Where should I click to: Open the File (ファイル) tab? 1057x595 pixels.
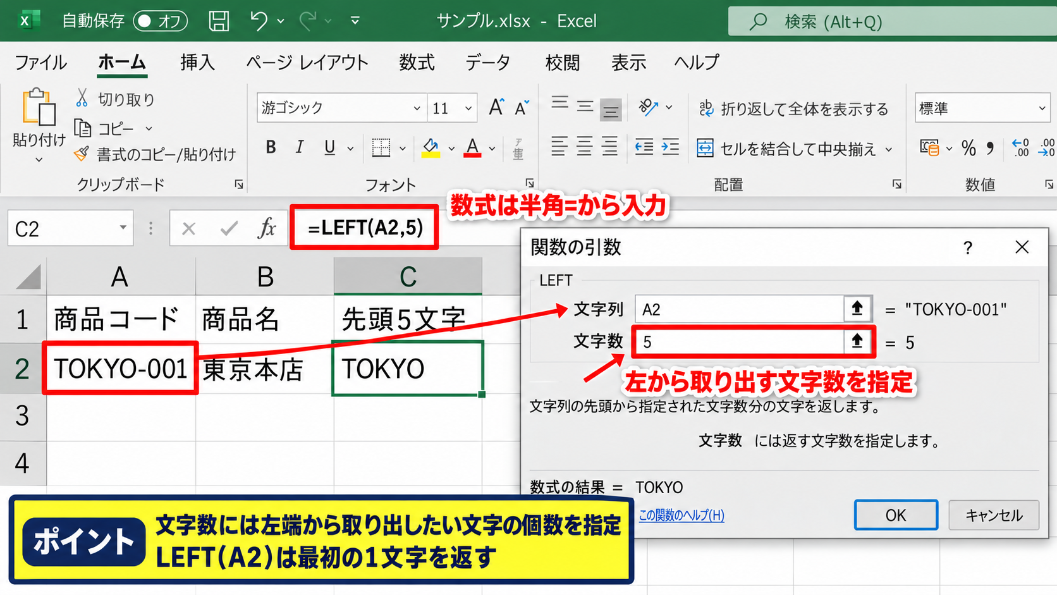pyautogui.click(x=40, y=62)
